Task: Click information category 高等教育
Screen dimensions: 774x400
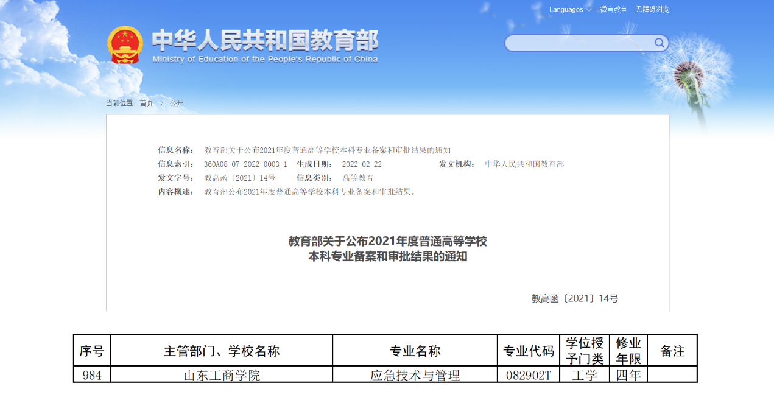Action: tap(358, 178)
